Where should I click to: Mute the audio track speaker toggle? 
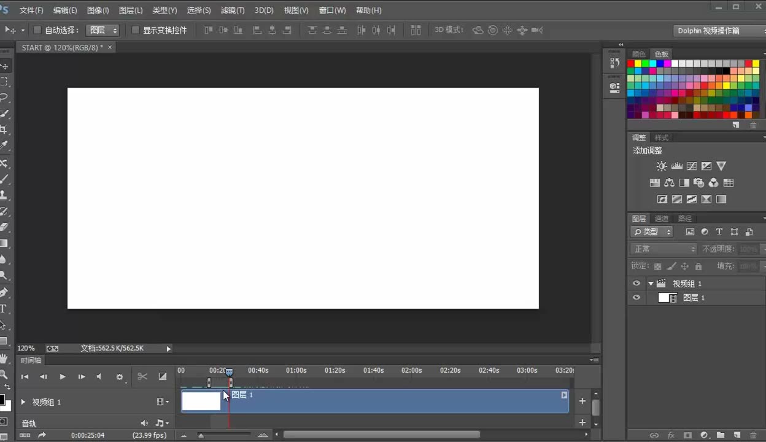pyautogui.click(x=144, y=423)
